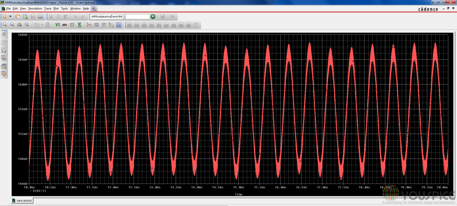Image resolution: width=457 pixels, height=206 pixels.
Task: Click the Open folder icon
Action: [x=18, y=17]
